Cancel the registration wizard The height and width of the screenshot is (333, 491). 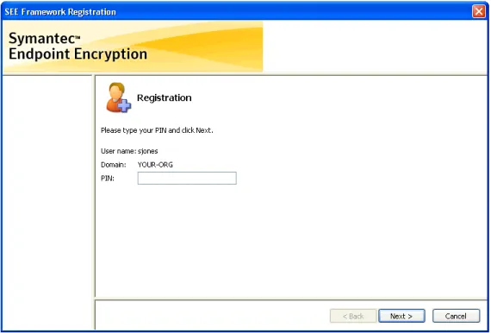tap(456, 316)
